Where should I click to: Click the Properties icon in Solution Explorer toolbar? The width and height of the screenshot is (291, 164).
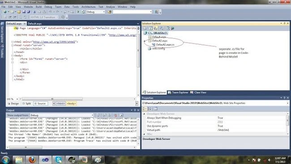[145, 28]
